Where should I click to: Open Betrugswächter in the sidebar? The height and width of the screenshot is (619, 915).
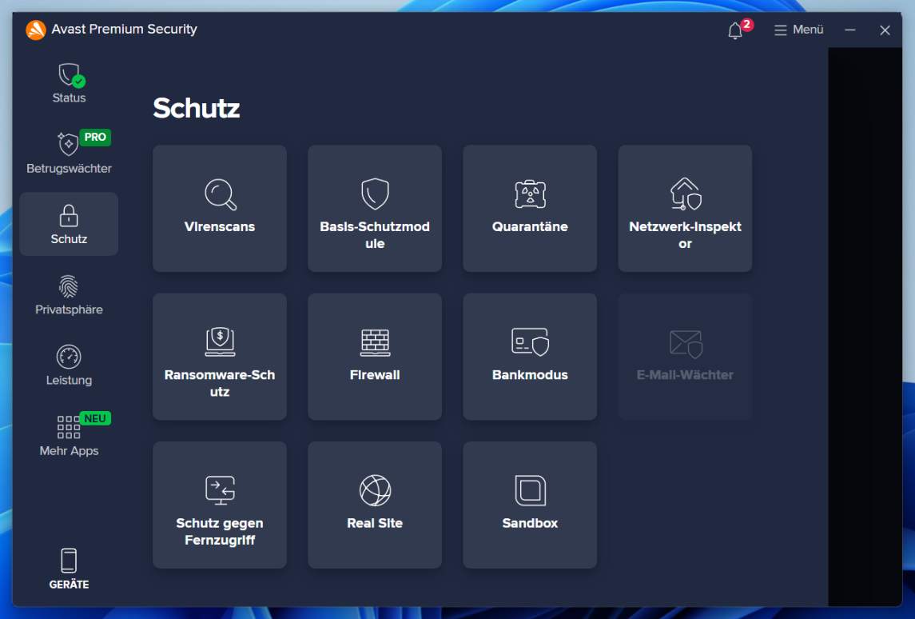(69, 153)
